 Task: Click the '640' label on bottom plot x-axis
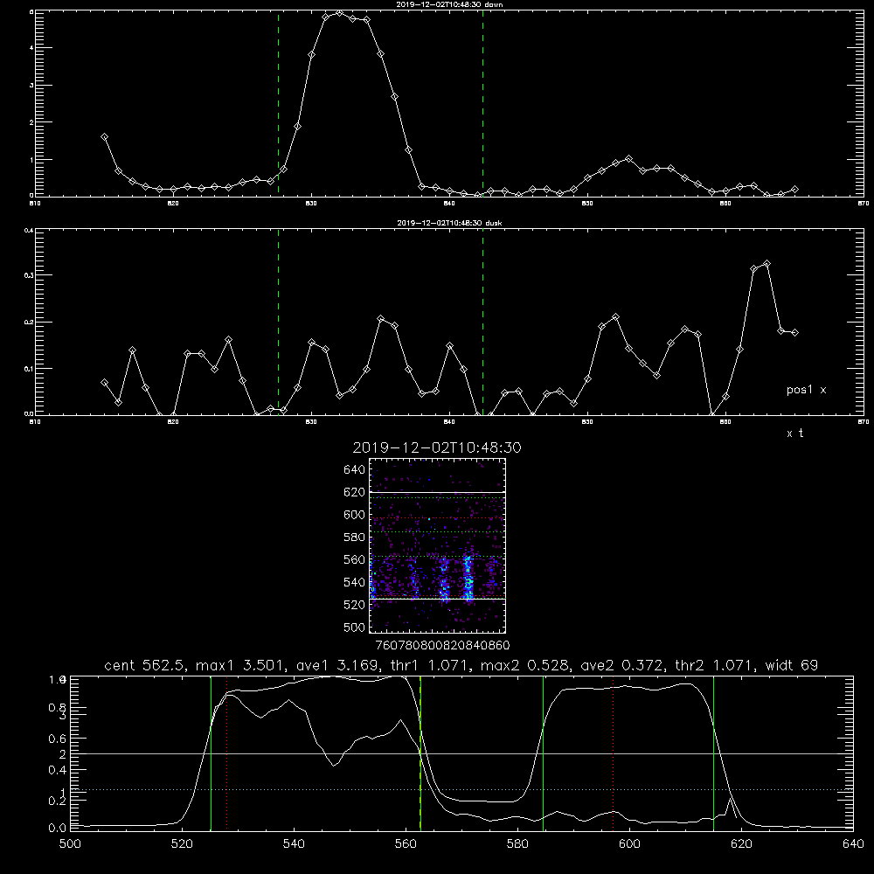[853, 844]
